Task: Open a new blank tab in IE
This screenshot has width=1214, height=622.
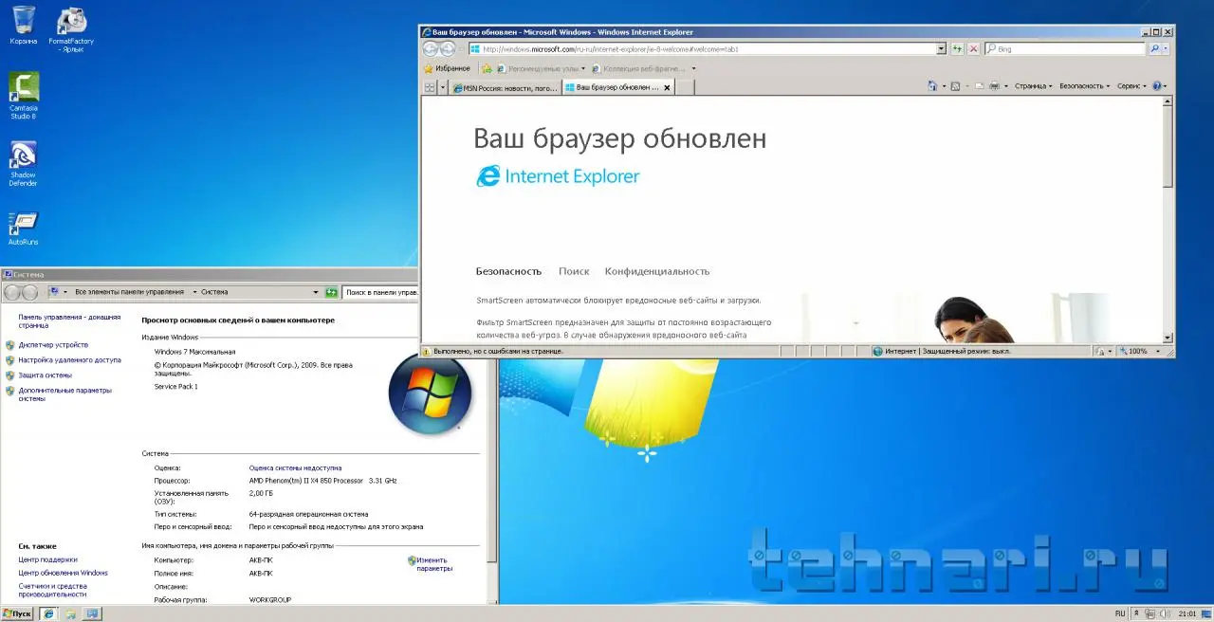Action: (x=686, y=87)
